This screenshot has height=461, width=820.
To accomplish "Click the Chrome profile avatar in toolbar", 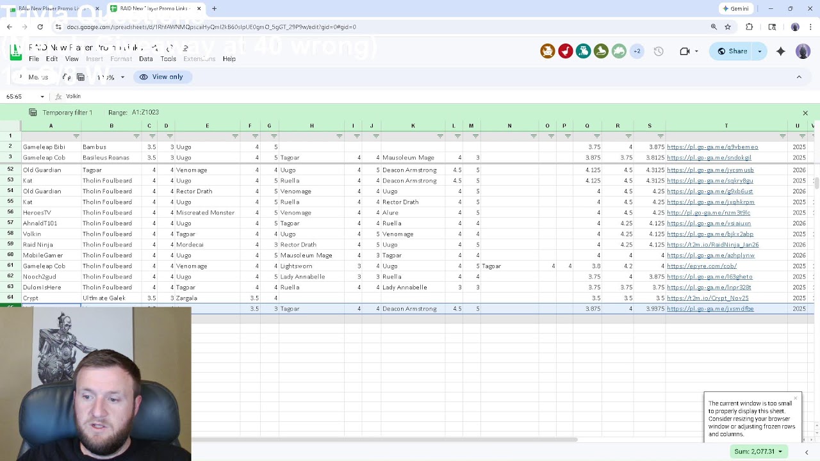I will [795, 27].
